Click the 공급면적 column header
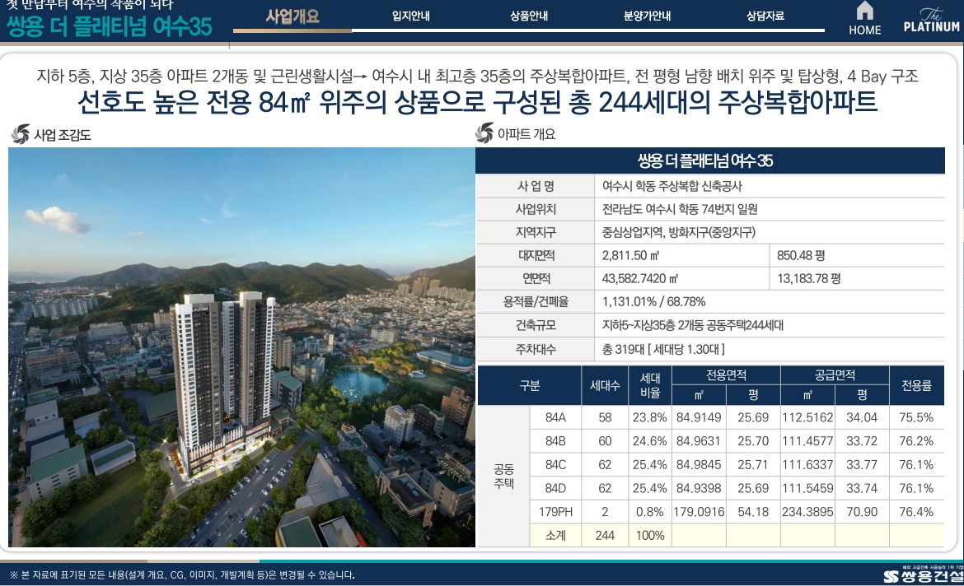The width and height of the screenshot is (964, 586). tap(835, 374)
